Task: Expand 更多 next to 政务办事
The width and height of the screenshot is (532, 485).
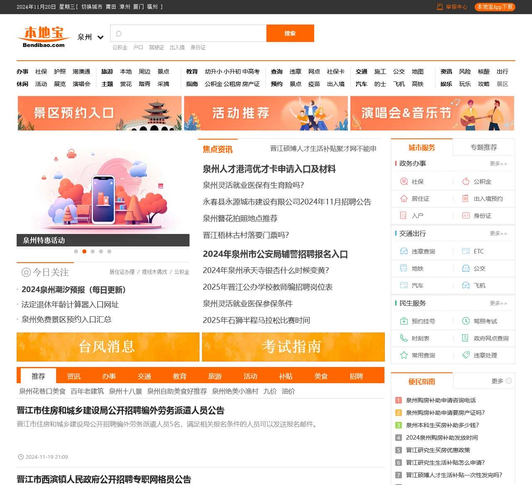Action: pyautogui.click(x=498, y=164)
